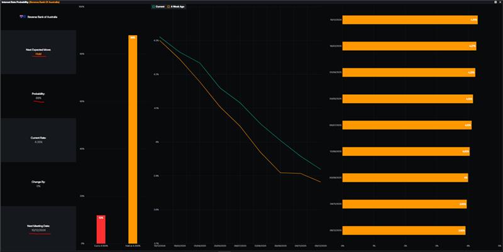Click the Hold value under Next Expected Move
This screenshot has width=503, height=252.
[38, 54]
